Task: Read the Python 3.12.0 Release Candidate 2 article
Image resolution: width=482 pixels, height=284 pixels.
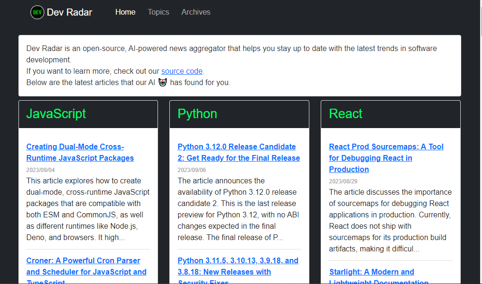Action: [x=238, y=152]
